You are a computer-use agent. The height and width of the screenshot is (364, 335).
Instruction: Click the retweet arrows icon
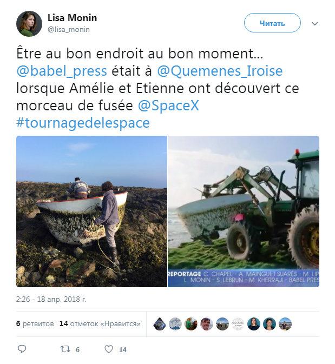click(x=65, y=349)
